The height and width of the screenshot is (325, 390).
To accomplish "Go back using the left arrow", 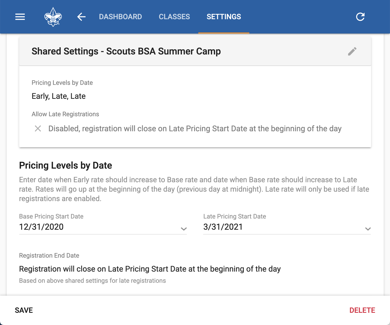I will [81, 17].
